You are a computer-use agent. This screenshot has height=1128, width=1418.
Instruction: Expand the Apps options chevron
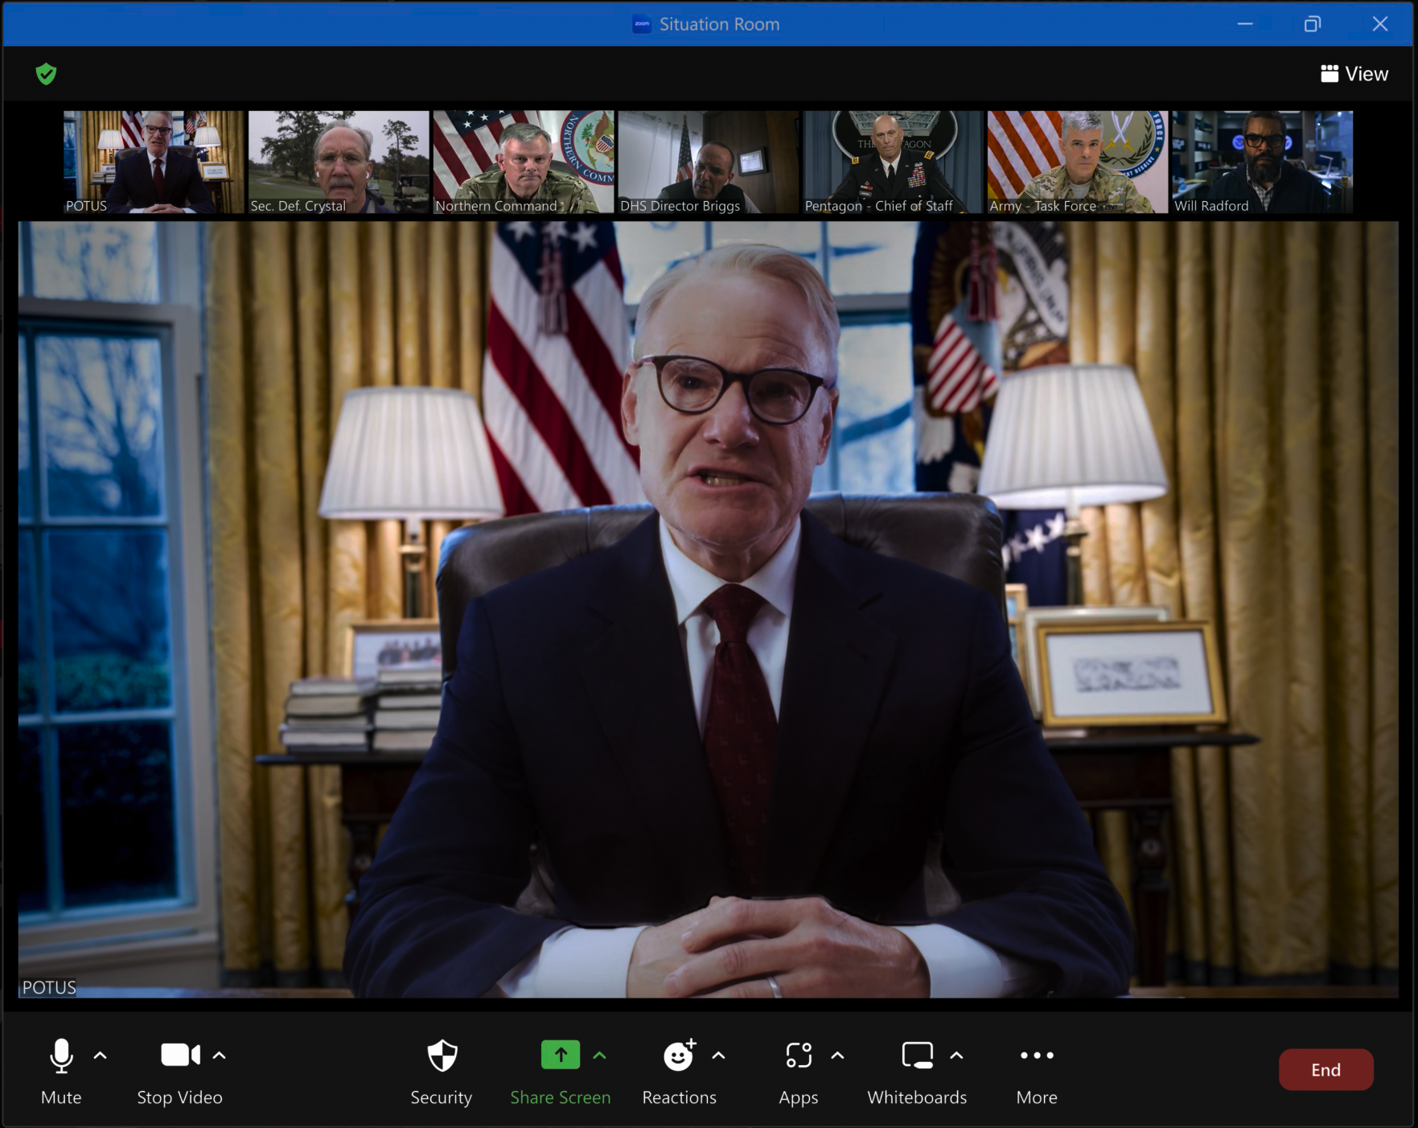pyautogui.click(x=837, y=1056)
